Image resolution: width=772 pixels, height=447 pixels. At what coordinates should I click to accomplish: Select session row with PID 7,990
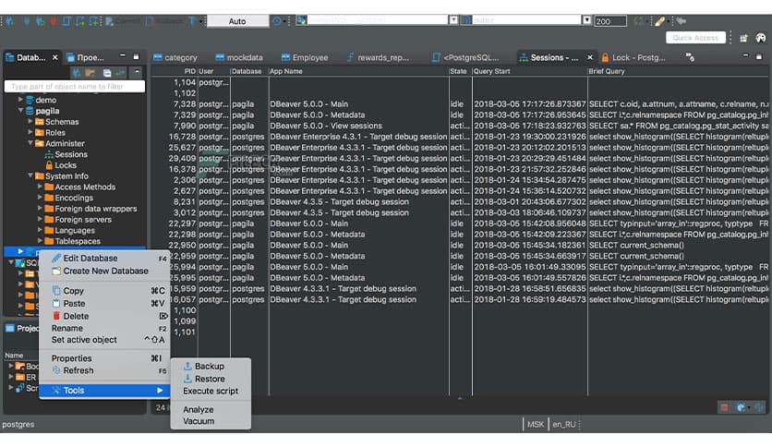point(460,126)
